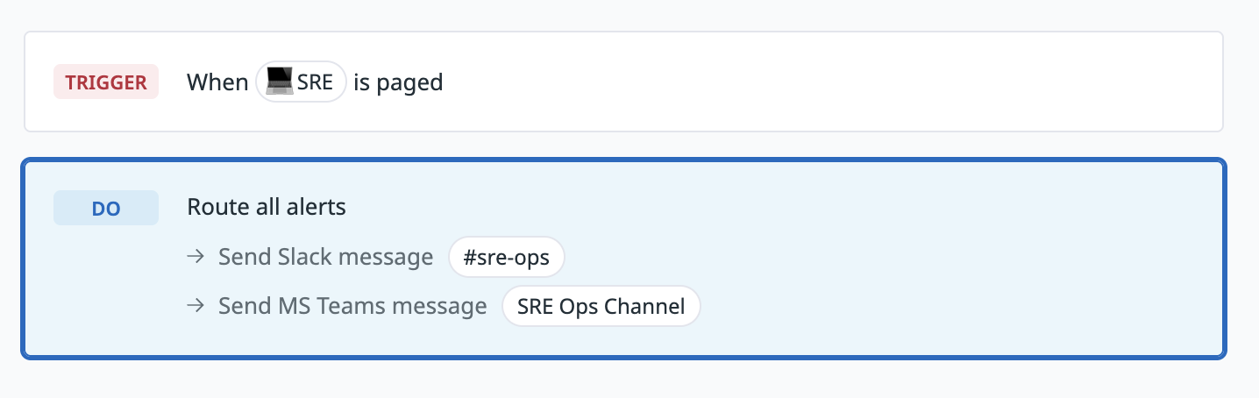This screenshot has width=1259, height=398.
Task: Click the SRE text label inside the team chip
Action: (x=316, y=82)
